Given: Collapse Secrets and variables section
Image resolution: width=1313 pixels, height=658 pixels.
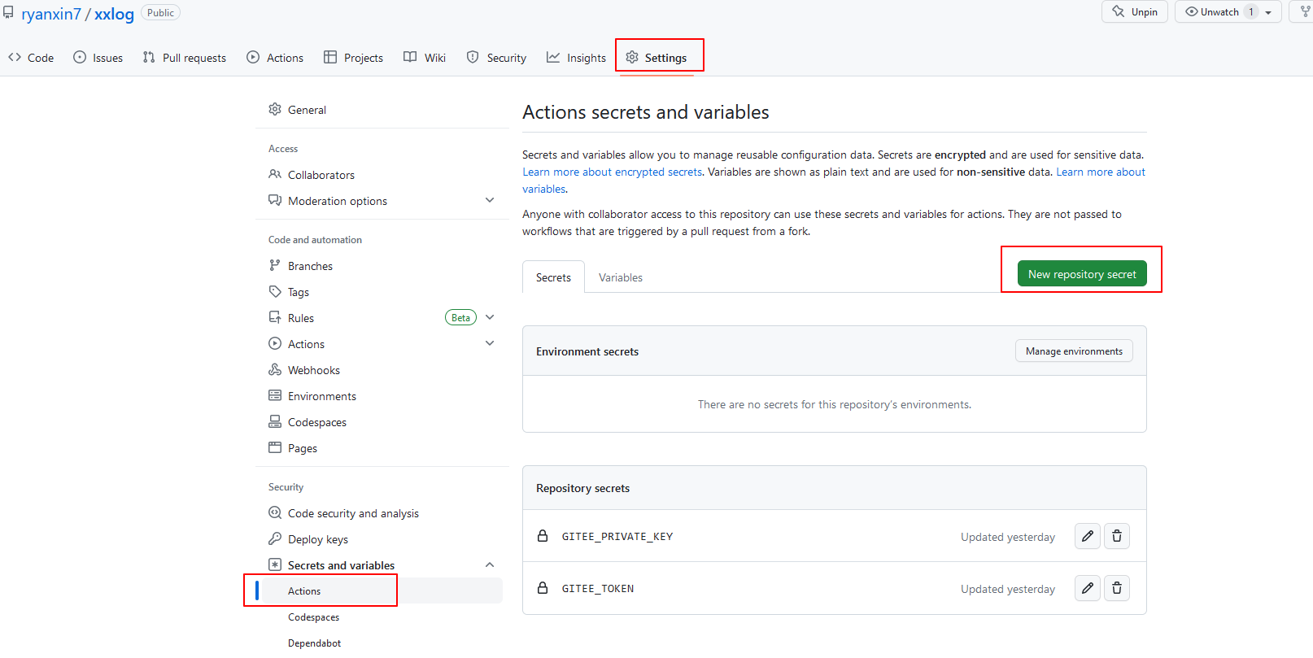Looking at the screenshot, I should (490, 564).
